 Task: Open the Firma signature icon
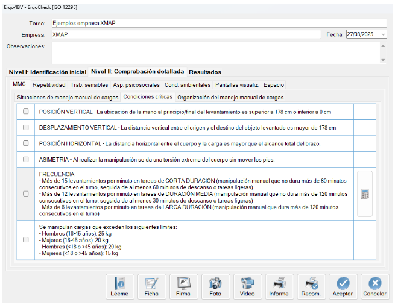(x=183, y=286)
